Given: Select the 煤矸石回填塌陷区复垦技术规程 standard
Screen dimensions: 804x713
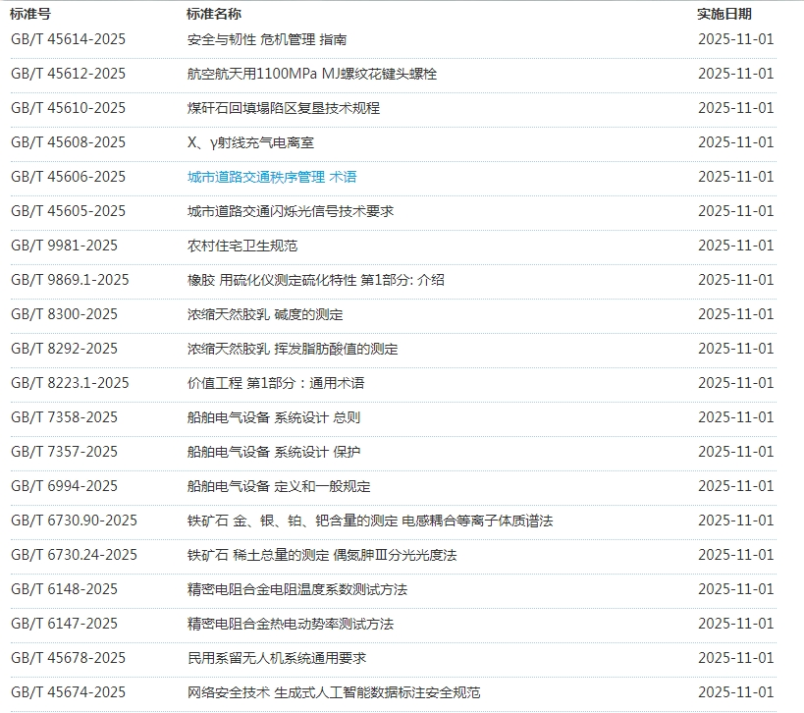Looking at the screenshot, I should 283,108.
